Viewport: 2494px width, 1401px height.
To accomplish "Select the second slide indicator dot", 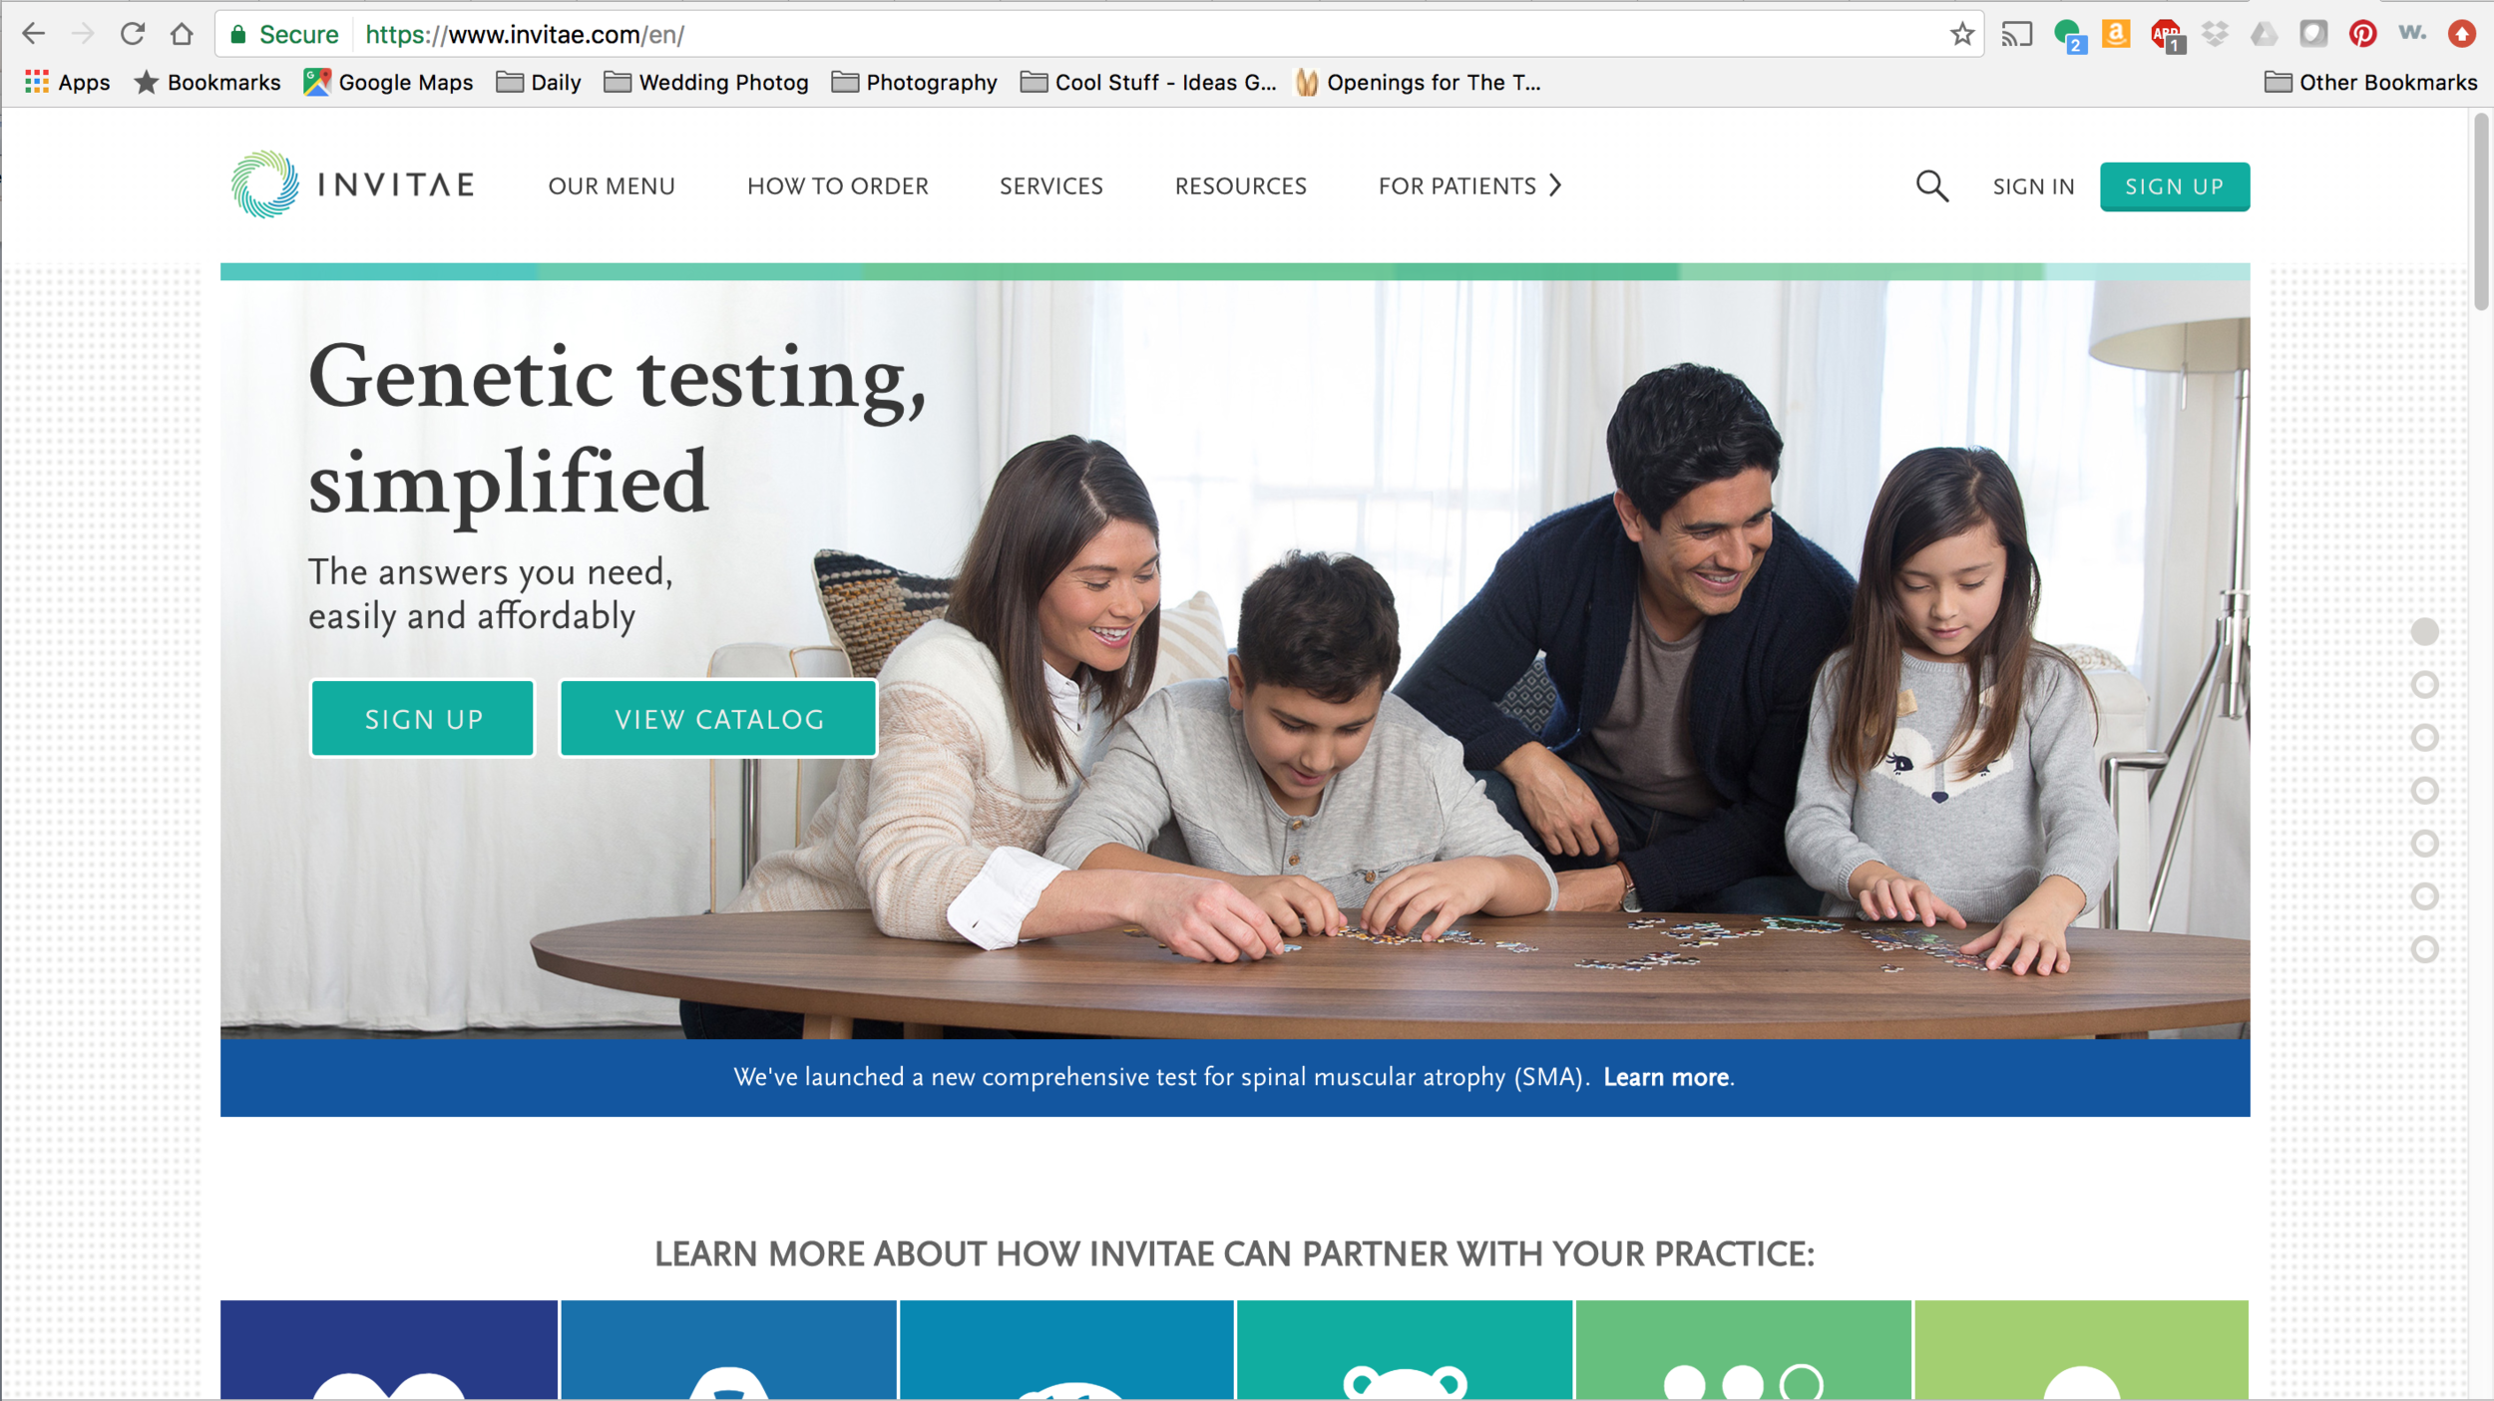I will pos(2424,684).
